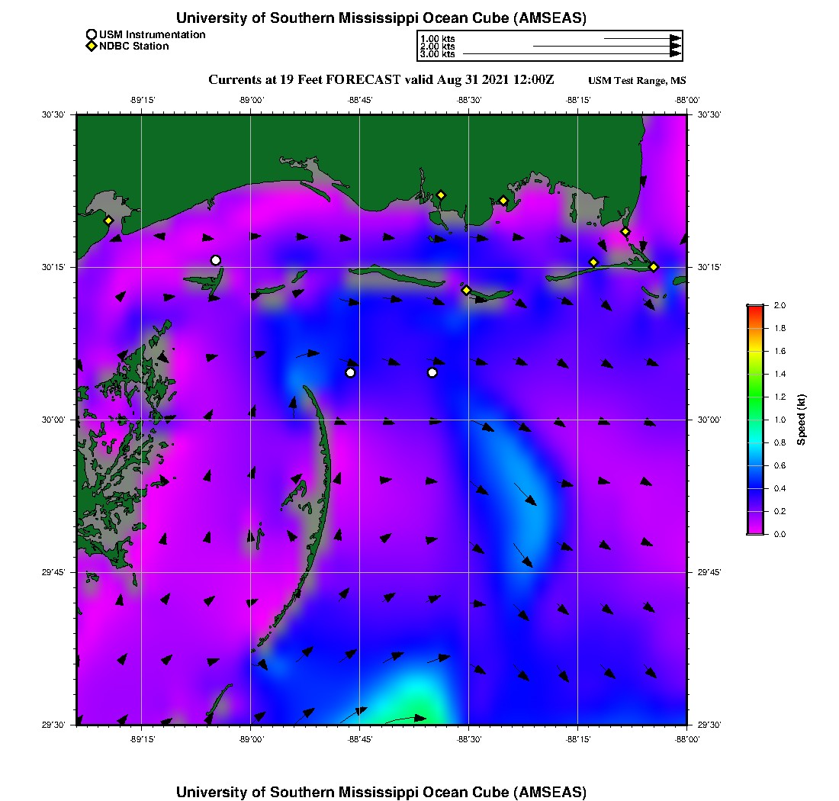Select the USM circle just west of -88°45'
This screenshot has width=839, height=801.
pos(351,373)
